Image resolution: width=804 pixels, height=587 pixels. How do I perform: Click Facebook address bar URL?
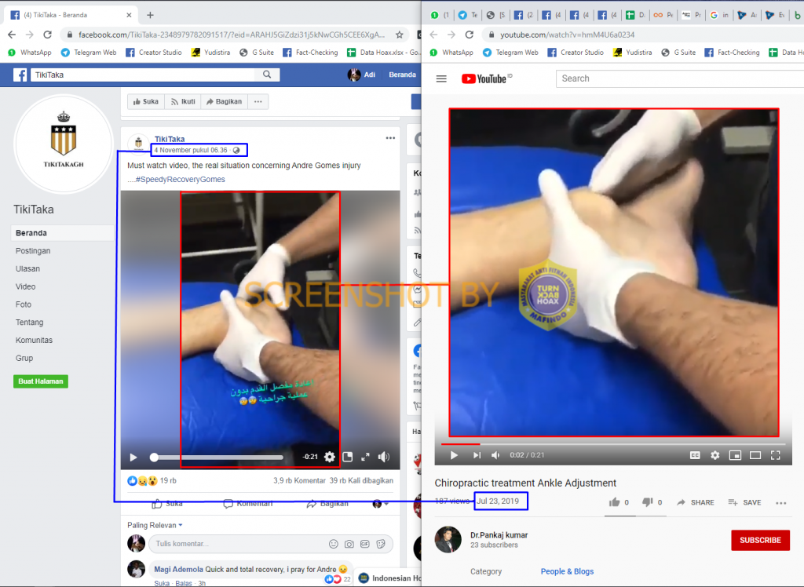coord(232,35)
